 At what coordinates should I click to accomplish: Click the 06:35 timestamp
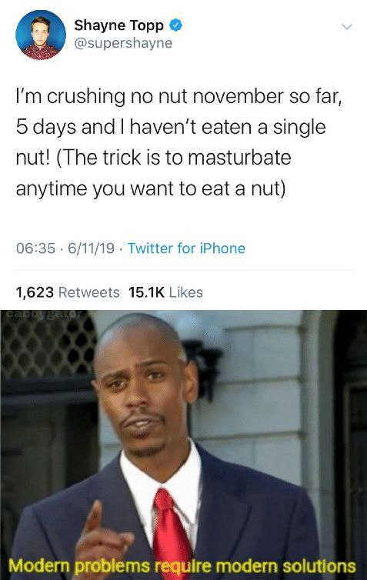tap(35, 248)
